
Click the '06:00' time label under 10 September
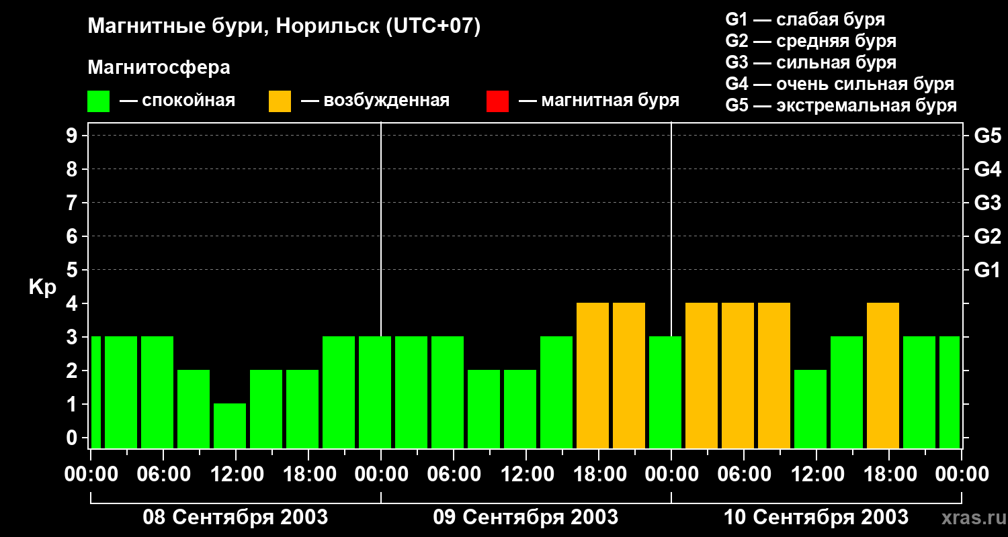click(743, 475)
